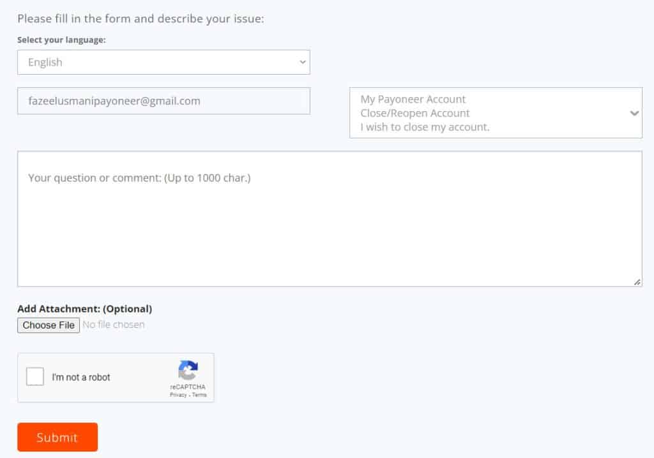Image resolution: width=654 pixels, height=458 pixels.
Task: Click the language dropdown chevron arrow
Action: coord(303,62)
